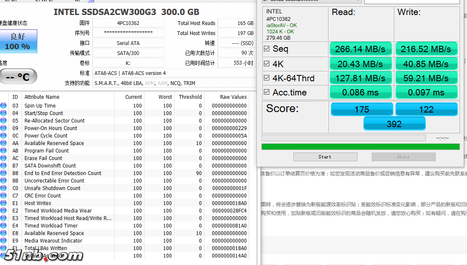Disable the Acc.time test checkbox
The height and width of the screenshot is (265, 467).
[266, 92]
